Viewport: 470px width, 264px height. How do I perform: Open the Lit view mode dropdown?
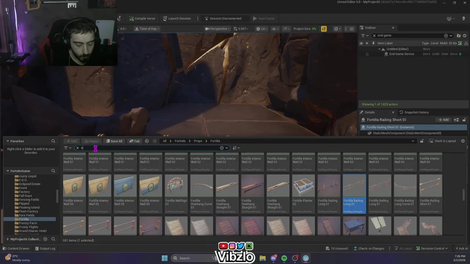[x=262, y=29]
